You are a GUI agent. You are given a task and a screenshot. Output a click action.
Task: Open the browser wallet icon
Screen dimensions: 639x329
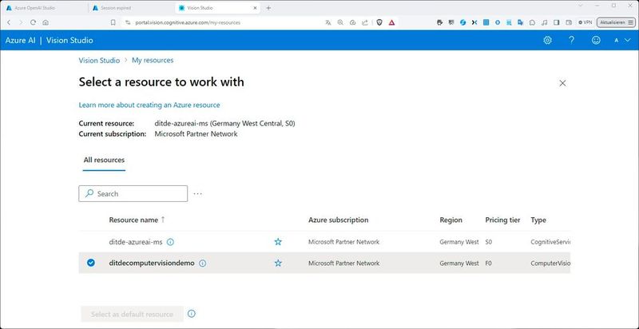coord(569,23)
